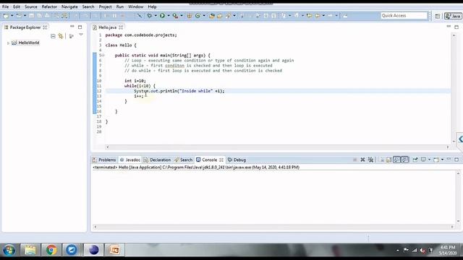This screenshot has width=463, height=260.
Task: Click the Open Task folder icon
Action: tap(220, 16)
